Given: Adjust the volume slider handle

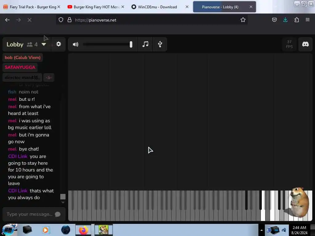Looking at the screenshot, I should 131,44.
